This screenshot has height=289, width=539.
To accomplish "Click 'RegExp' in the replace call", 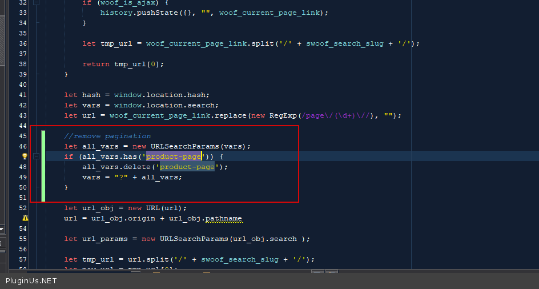I will pyautogui.click(x=283, y=115).
